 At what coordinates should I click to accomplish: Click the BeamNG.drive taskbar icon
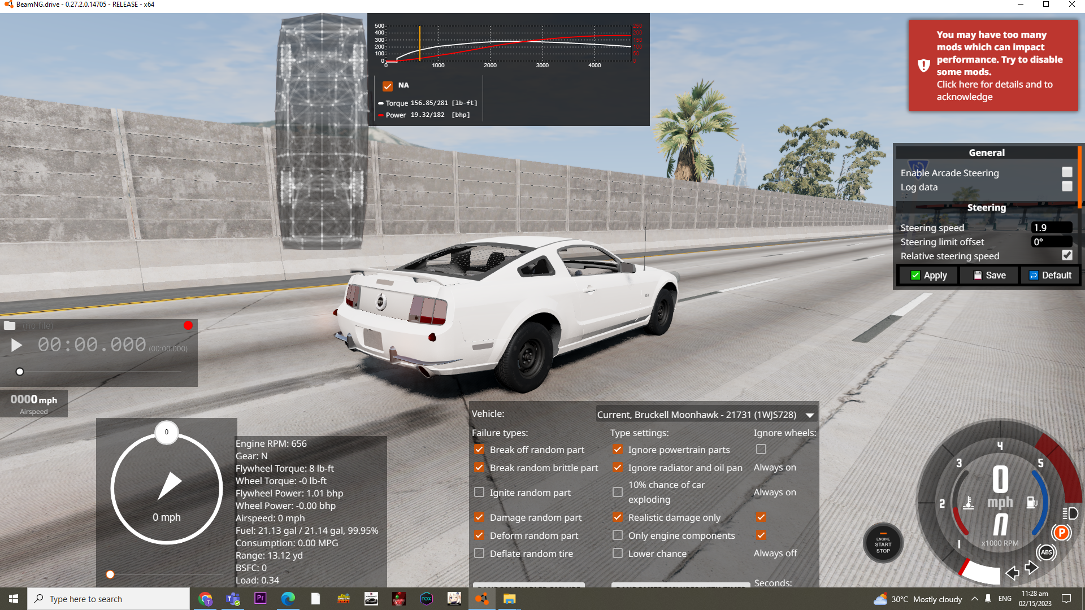(482, 599)
